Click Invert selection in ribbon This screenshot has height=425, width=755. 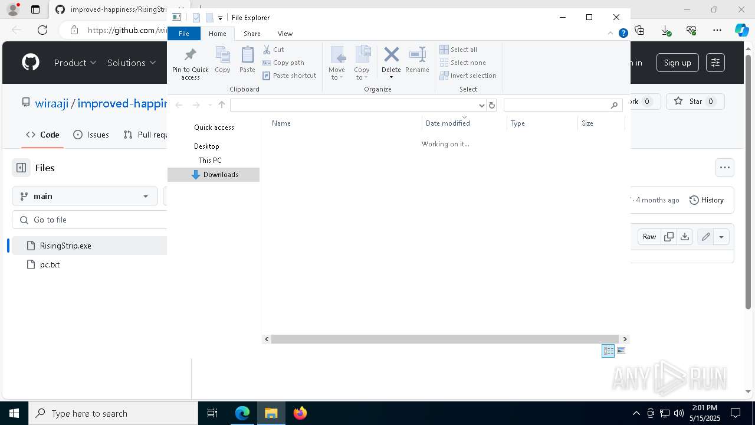click(x=468, y=76)
